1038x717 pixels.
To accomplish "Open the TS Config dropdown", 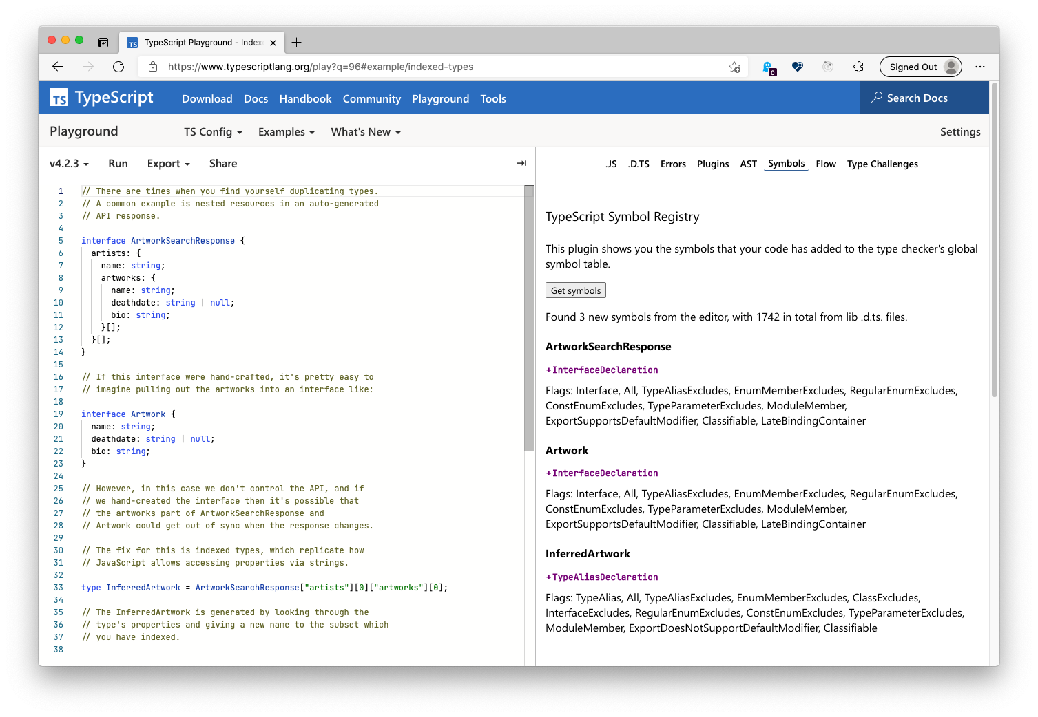I will coord(213,132).
